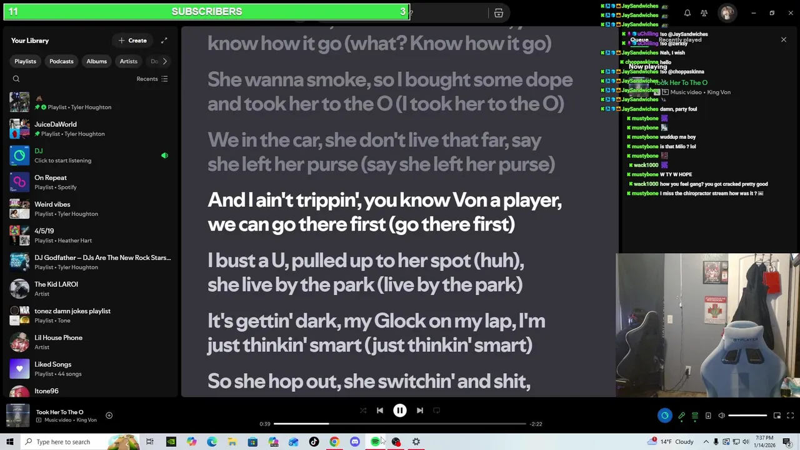Open the Recents sort dropdown
Screen dimensions: 800x450
(x=152, y=79)
